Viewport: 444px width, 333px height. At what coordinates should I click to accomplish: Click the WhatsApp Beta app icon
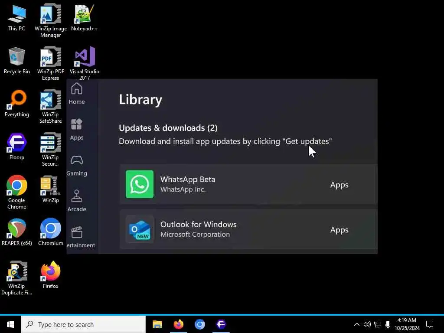pos(140,184)
